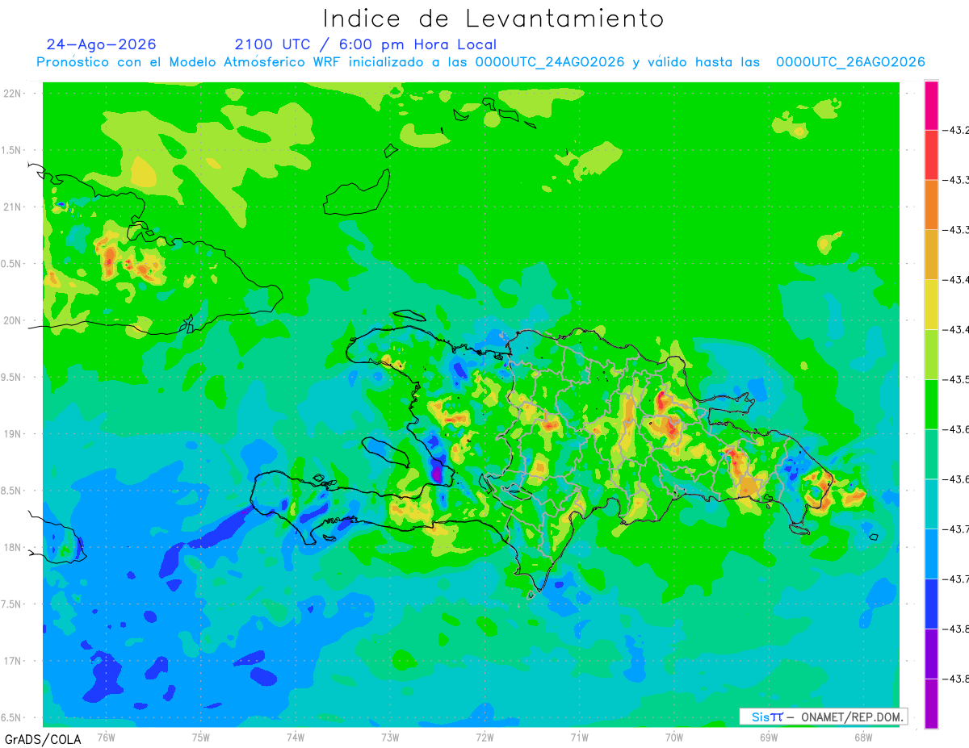Click the time label '2100 UTC / 6:00 pm Hora Local'

366,44
